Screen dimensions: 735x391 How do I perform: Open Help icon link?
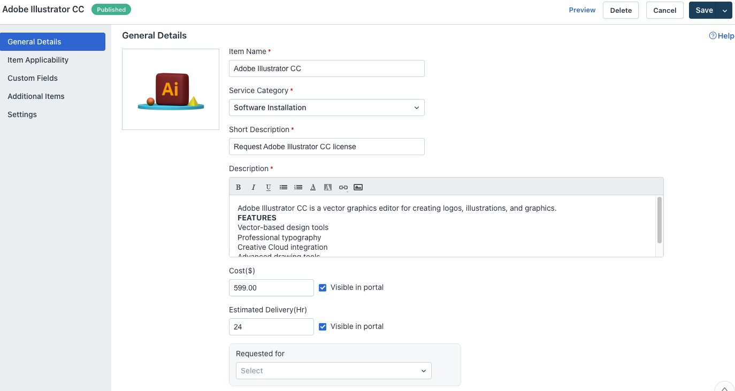722,36
